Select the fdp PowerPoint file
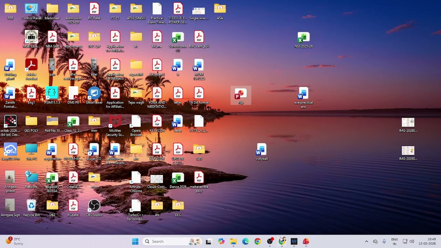The height and width of the screenshot is (248, 441). coord(241,96)
